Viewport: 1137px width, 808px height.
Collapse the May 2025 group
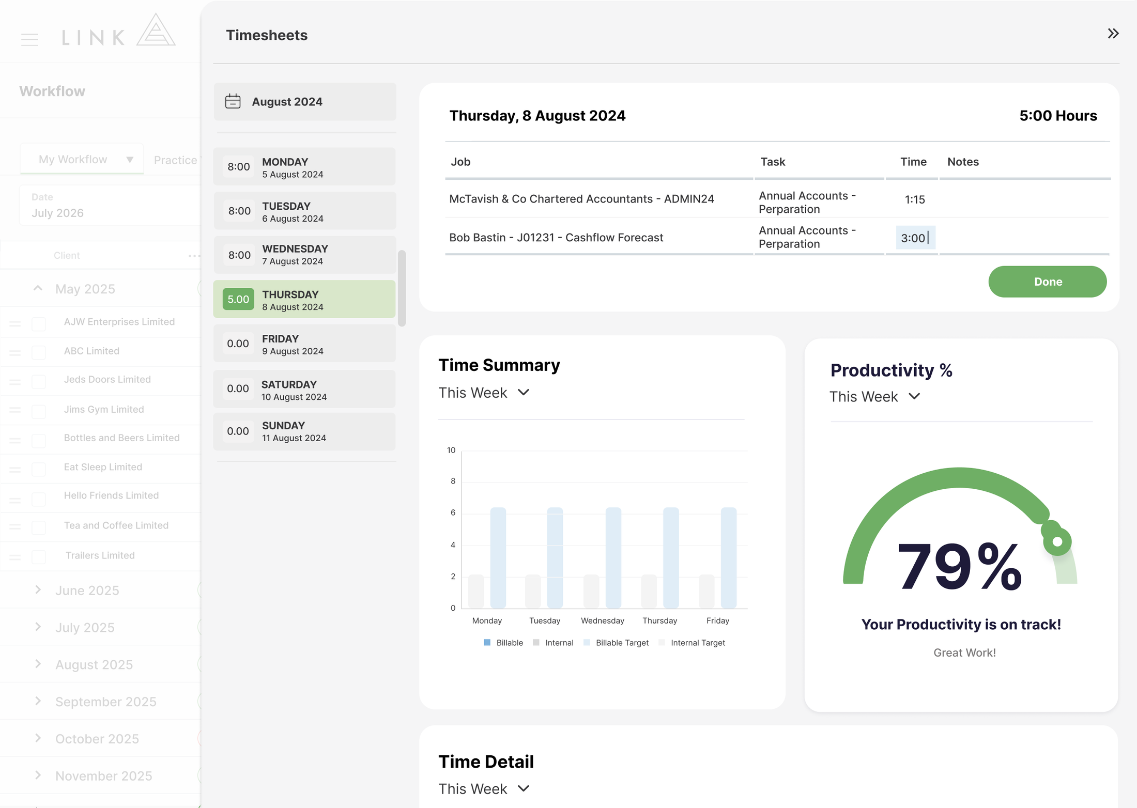(x=38, y=288)
